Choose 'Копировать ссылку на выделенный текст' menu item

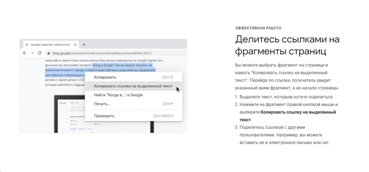click(x=134, y=86)
